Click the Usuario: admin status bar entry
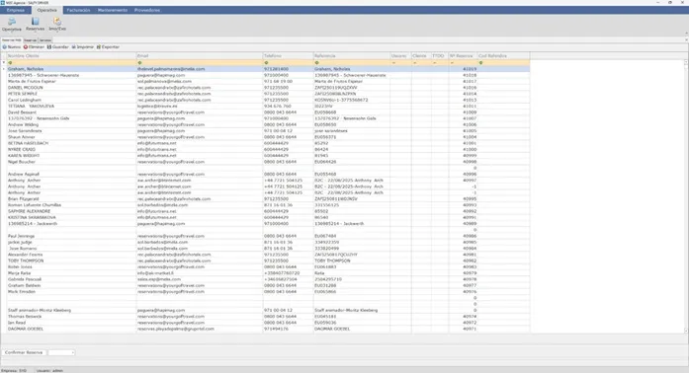The width and height of the screenshot is (689, 373). [x=49, y=370]
